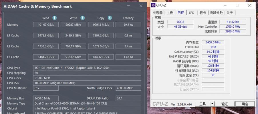
Task: Click the Memory Type field DDR5-6800 SDRAM
Action: [x=87, y=103]
